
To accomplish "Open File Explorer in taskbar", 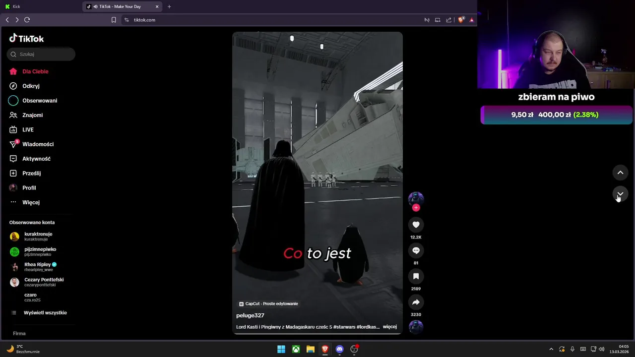I will click(x=311, y=349).
